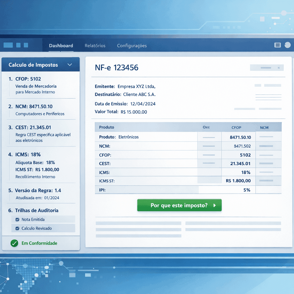The height and width of the screenshot is (294, 294).
Task: Click the wide blue logo block
Action: tap(8, 45)
